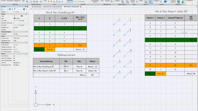Collapse the Стили section in properties

[x=27, y=36]
